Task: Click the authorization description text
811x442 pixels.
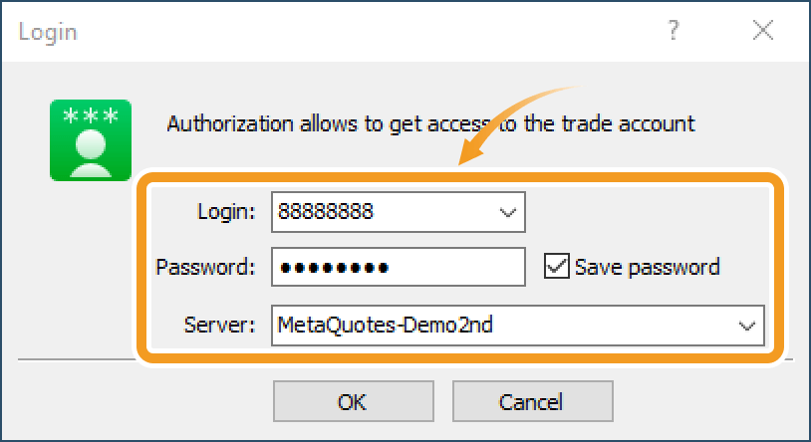Action: (x=429, y=124)
